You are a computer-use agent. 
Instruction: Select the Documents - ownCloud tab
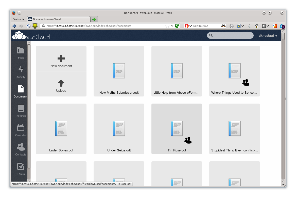point(59,19)
